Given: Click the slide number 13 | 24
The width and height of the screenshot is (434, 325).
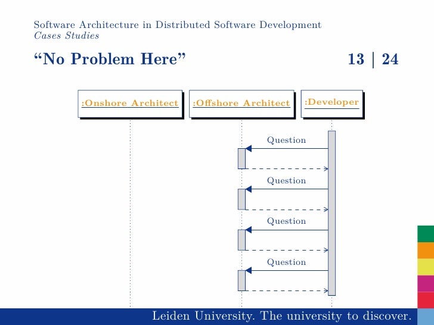Looking at the screenshot, I should (373, 59).
